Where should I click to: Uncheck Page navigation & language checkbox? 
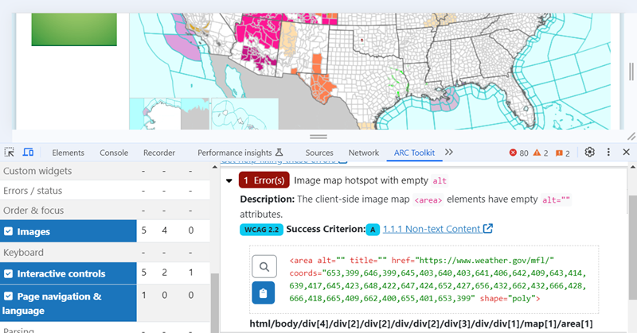pyautogui.click(x=8, y=296)
